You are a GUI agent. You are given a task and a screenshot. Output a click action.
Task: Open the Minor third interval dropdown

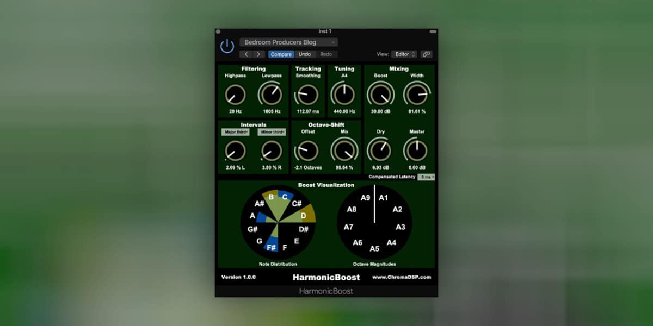pyautogui.click(x=272, y=132)
